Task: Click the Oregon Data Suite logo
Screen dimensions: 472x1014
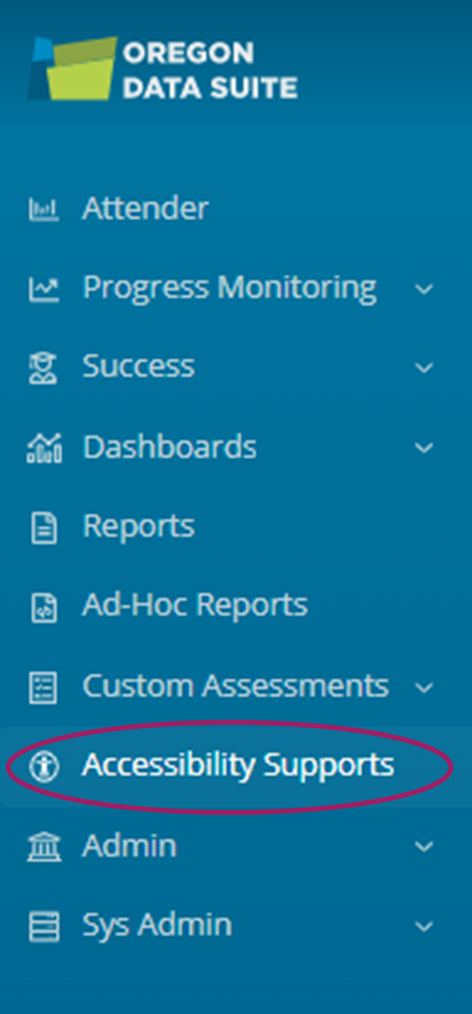Action: click(x=162, y=69)
